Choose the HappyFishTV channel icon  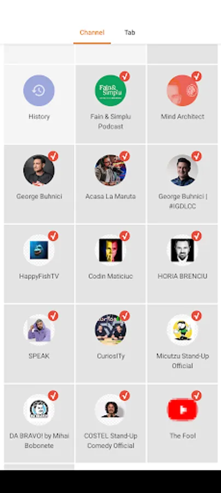[x=39, y=250]
